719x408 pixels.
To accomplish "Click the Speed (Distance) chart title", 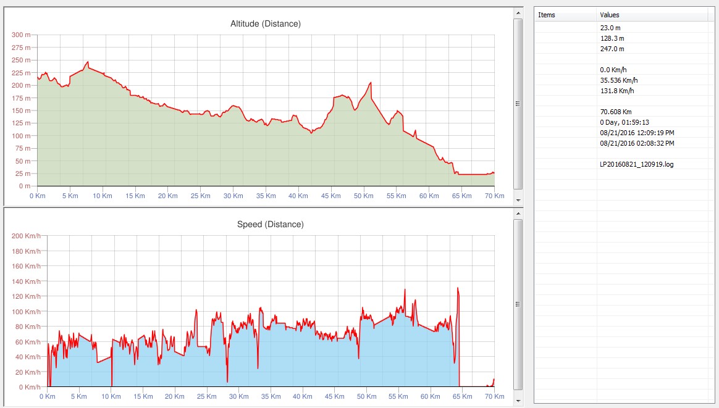I will (x=270, y=225).
